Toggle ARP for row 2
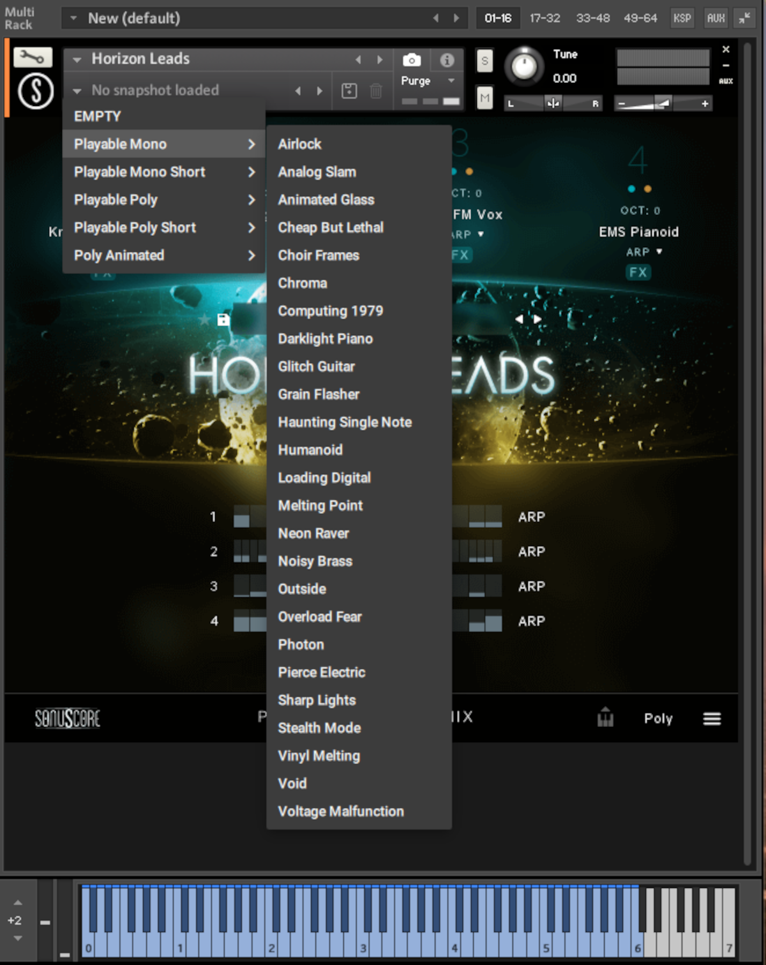 click(x=532, y=551)
